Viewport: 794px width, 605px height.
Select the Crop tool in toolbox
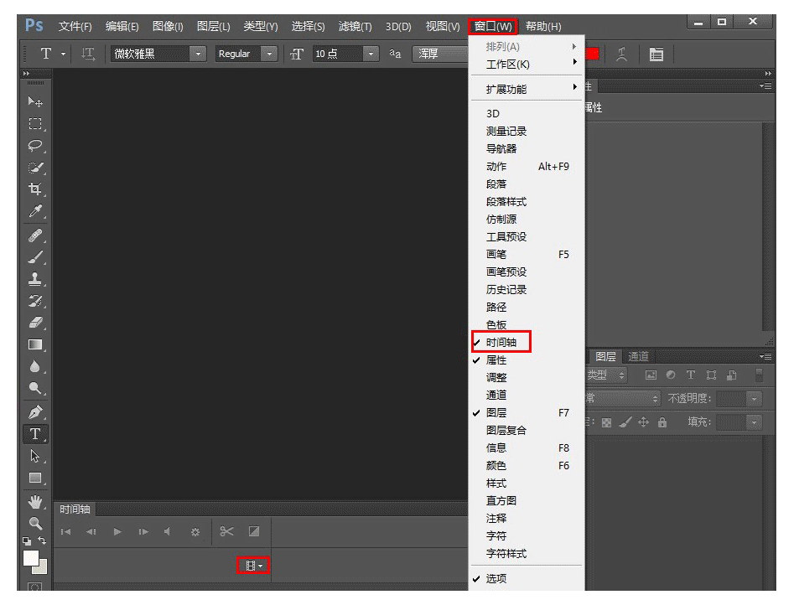pos(35,189)
